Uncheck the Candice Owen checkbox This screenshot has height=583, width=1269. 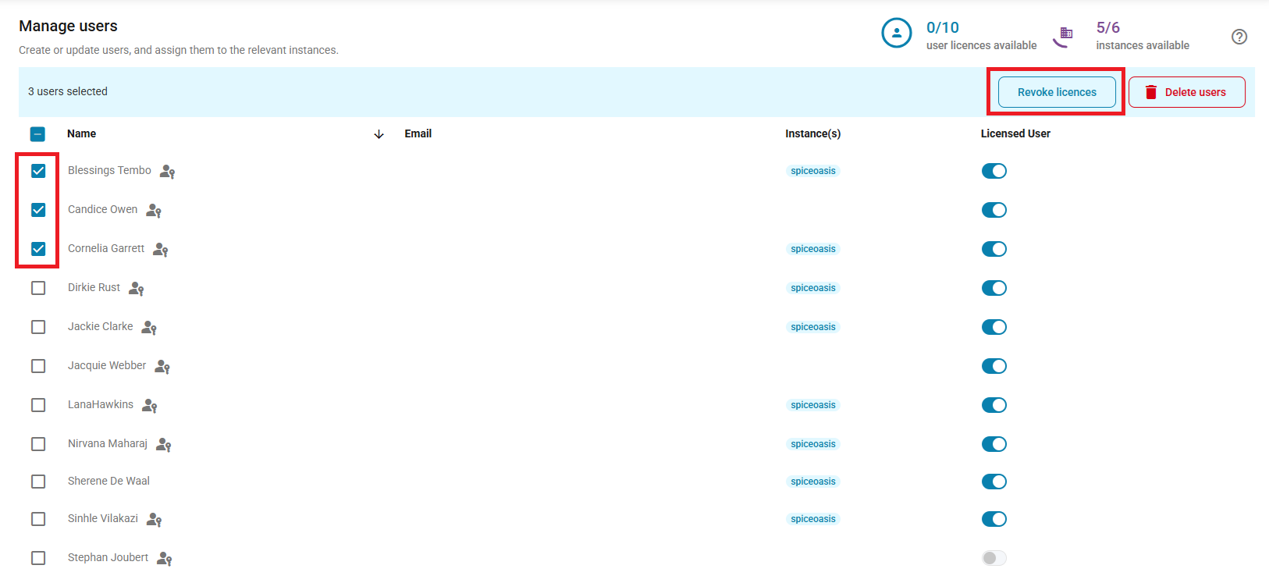pos(38,210)
